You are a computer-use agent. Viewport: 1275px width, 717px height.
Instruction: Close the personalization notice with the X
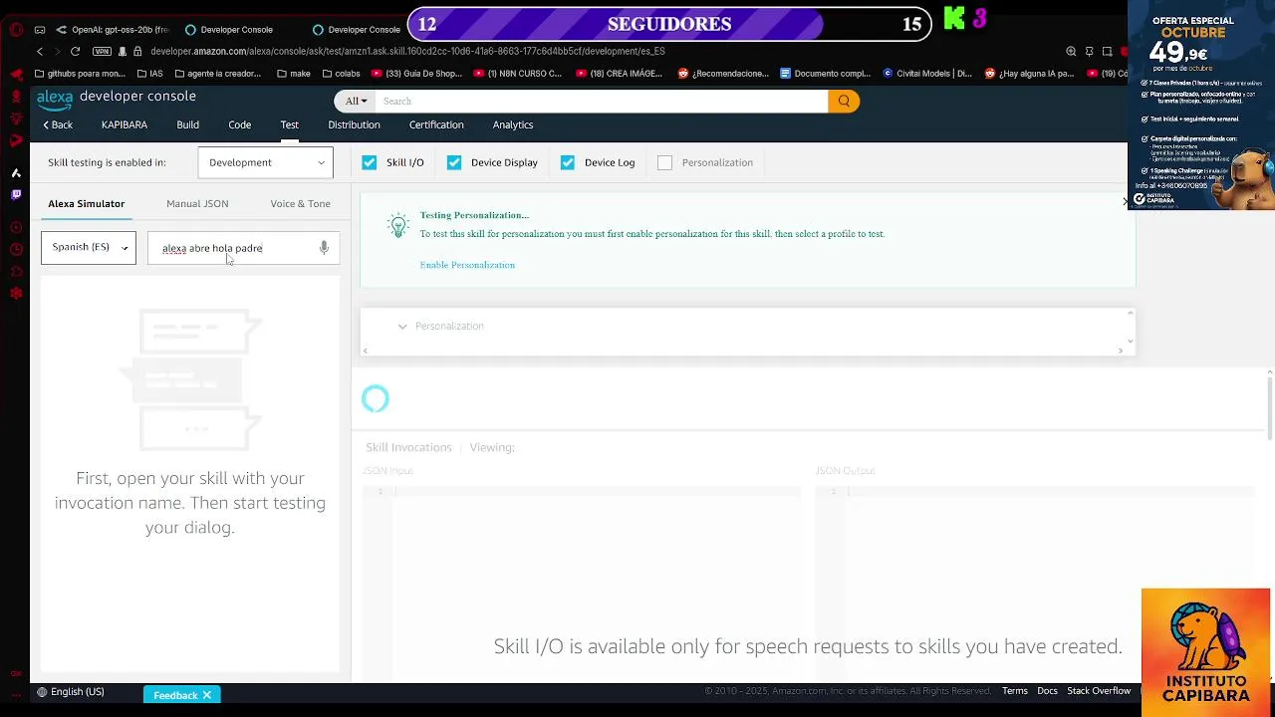point(1126,201)
